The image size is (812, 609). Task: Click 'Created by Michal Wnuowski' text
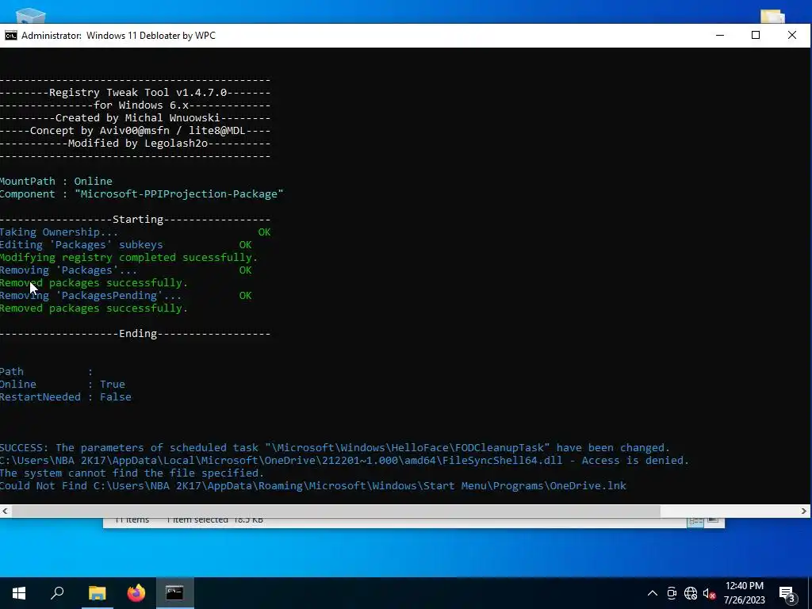pyautogui.click(x=137, y=118)
